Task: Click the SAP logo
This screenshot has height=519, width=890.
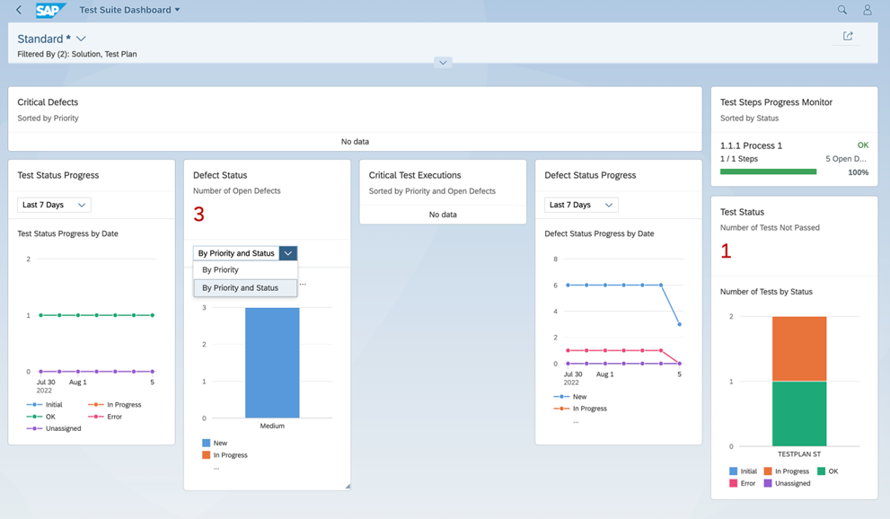Action: (x=50, y=10)
